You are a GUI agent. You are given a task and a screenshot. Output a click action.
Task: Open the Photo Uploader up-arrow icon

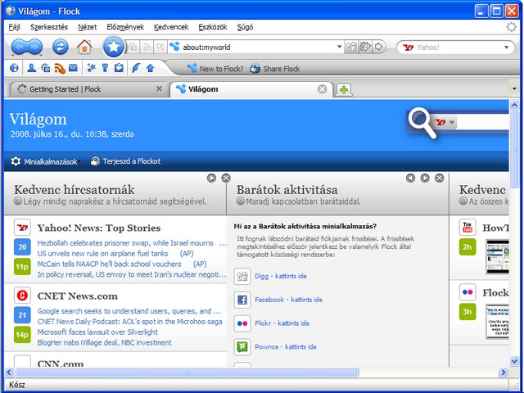tap(151, 68)
